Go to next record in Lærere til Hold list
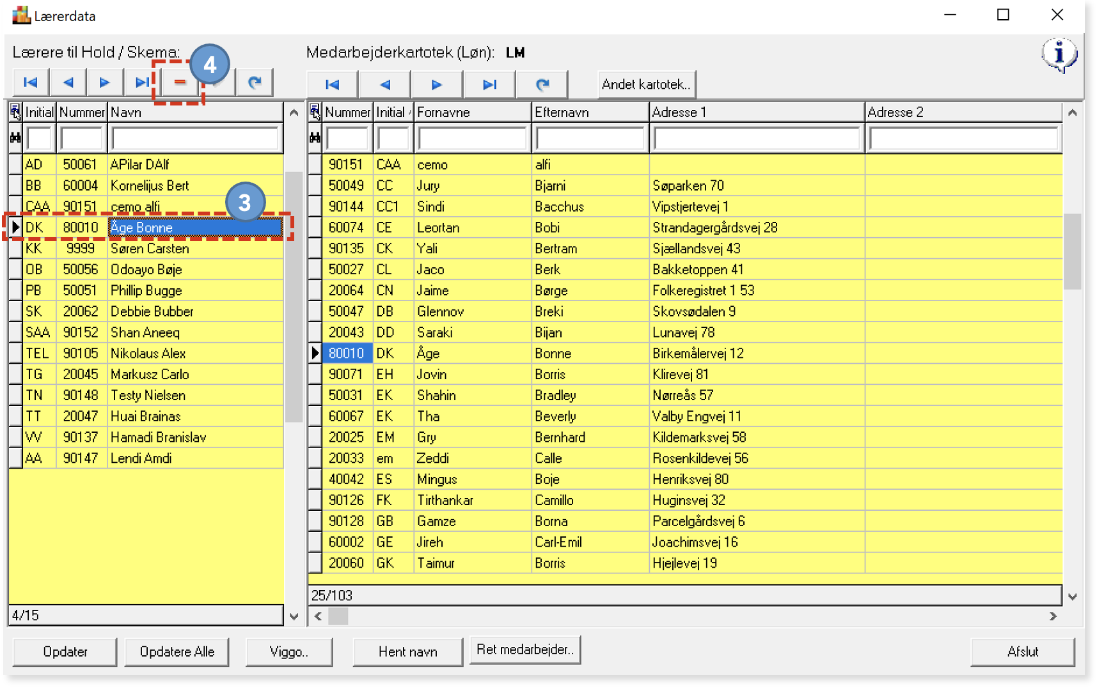Viewport: 1104px width, 693px height. tap(104, 82)
